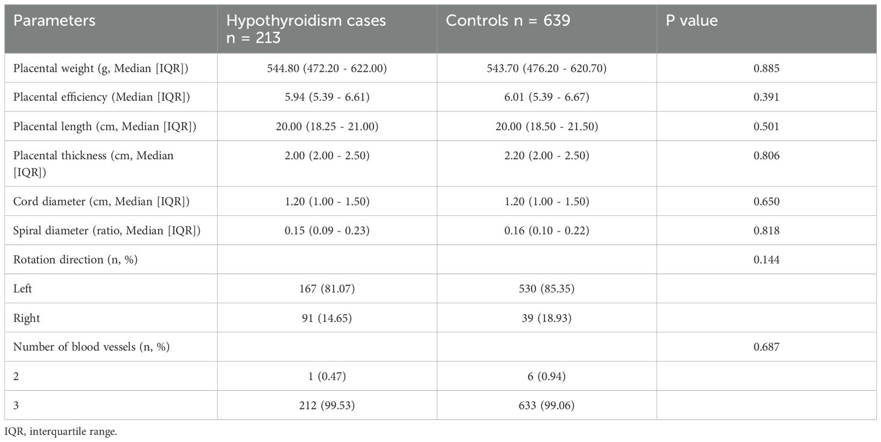Click the Placental length row label

(104, 126)
